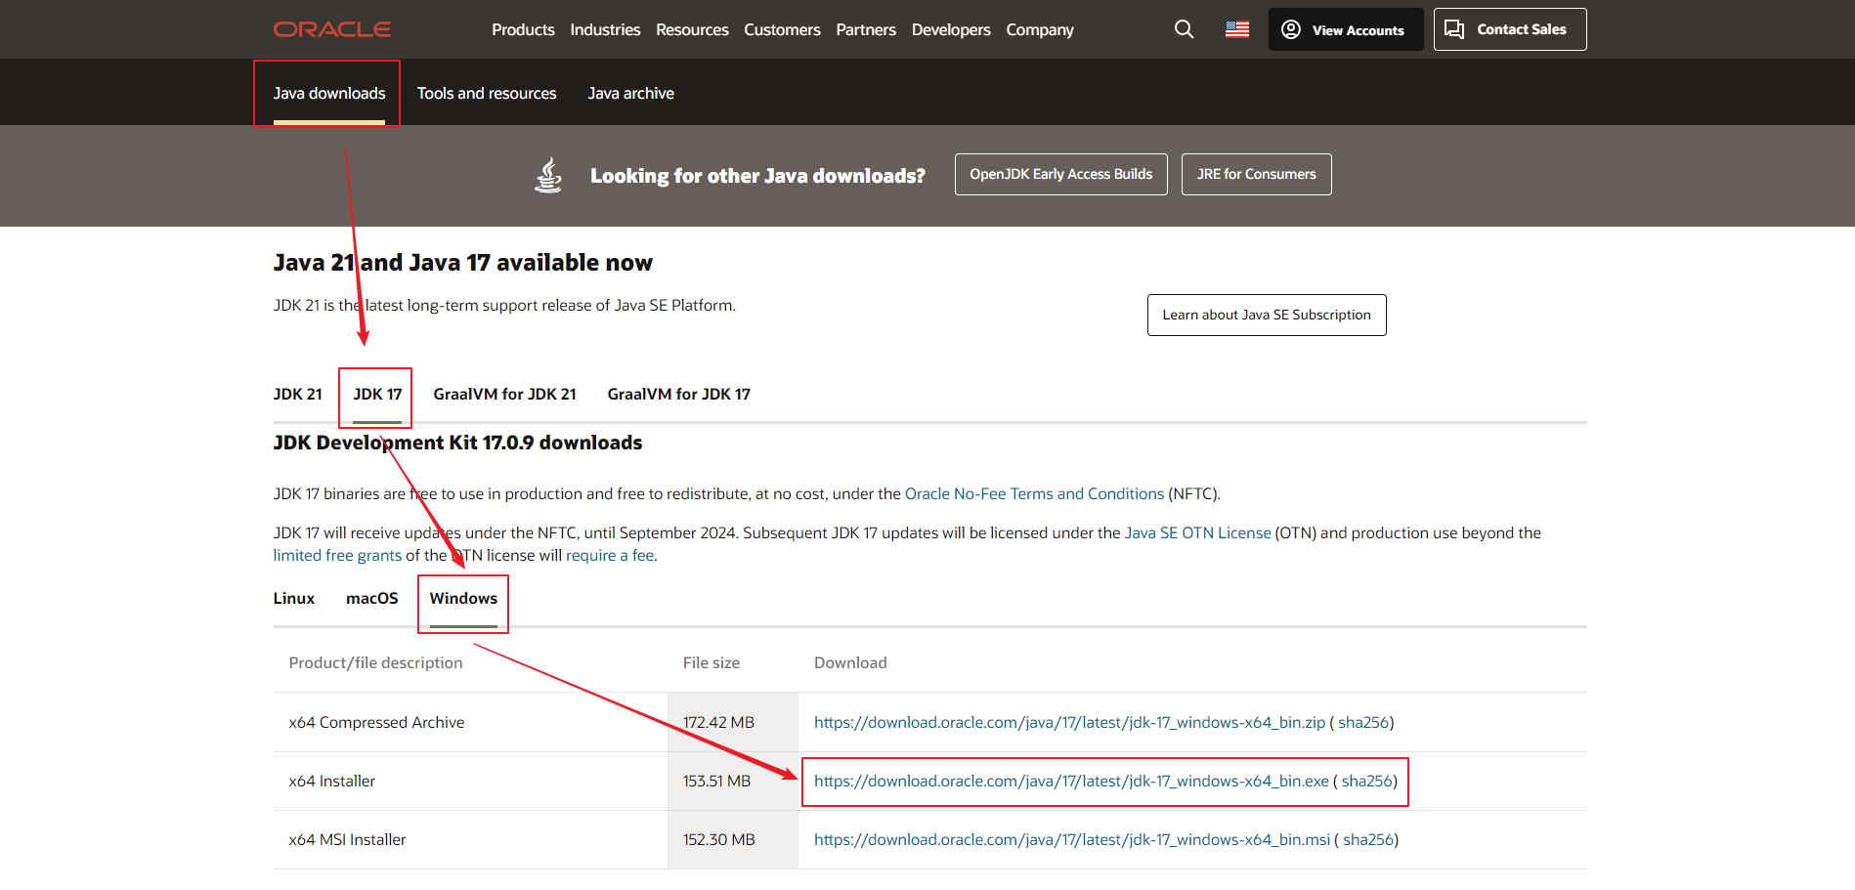Image resolution: width=1855 pixels, height=890 pixels.
Task: Open the Partners menu
Action: 866,29
